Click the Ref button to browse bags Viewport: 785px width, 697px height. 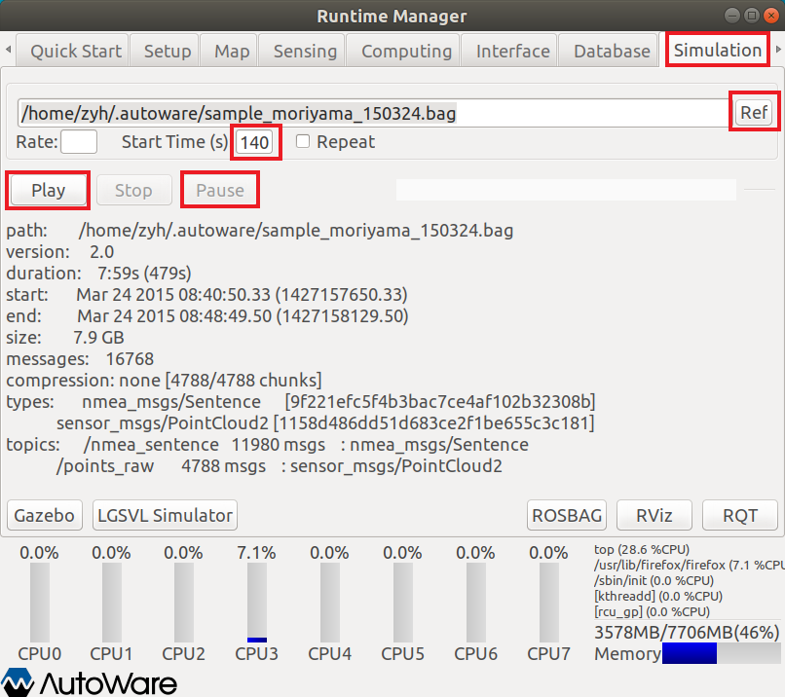click(x=754, y=111)
